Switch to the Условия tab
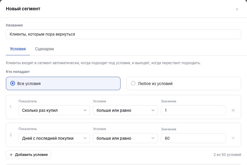 (x=18, y=49)
